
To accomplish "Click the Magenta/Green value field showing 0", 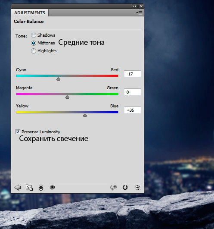I will tap(133, 92).
